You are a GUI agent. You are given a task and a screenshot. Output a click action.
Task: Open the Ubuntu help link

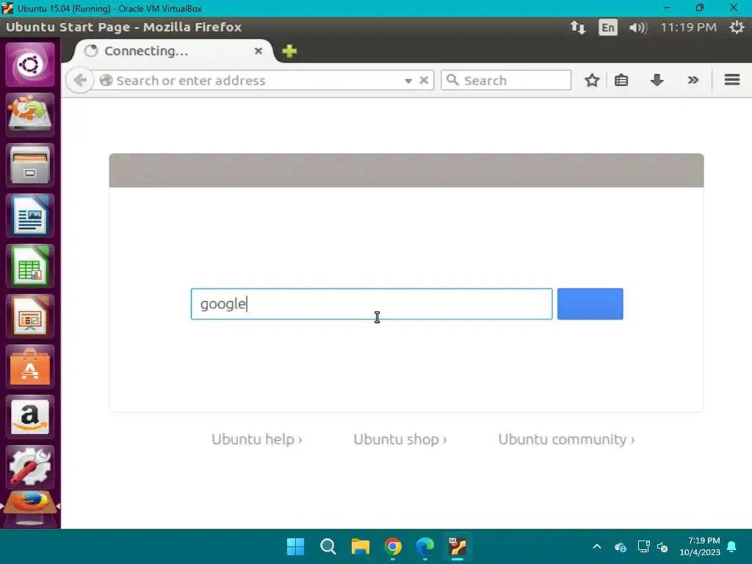pyautogui.click(x=256, y=439)
